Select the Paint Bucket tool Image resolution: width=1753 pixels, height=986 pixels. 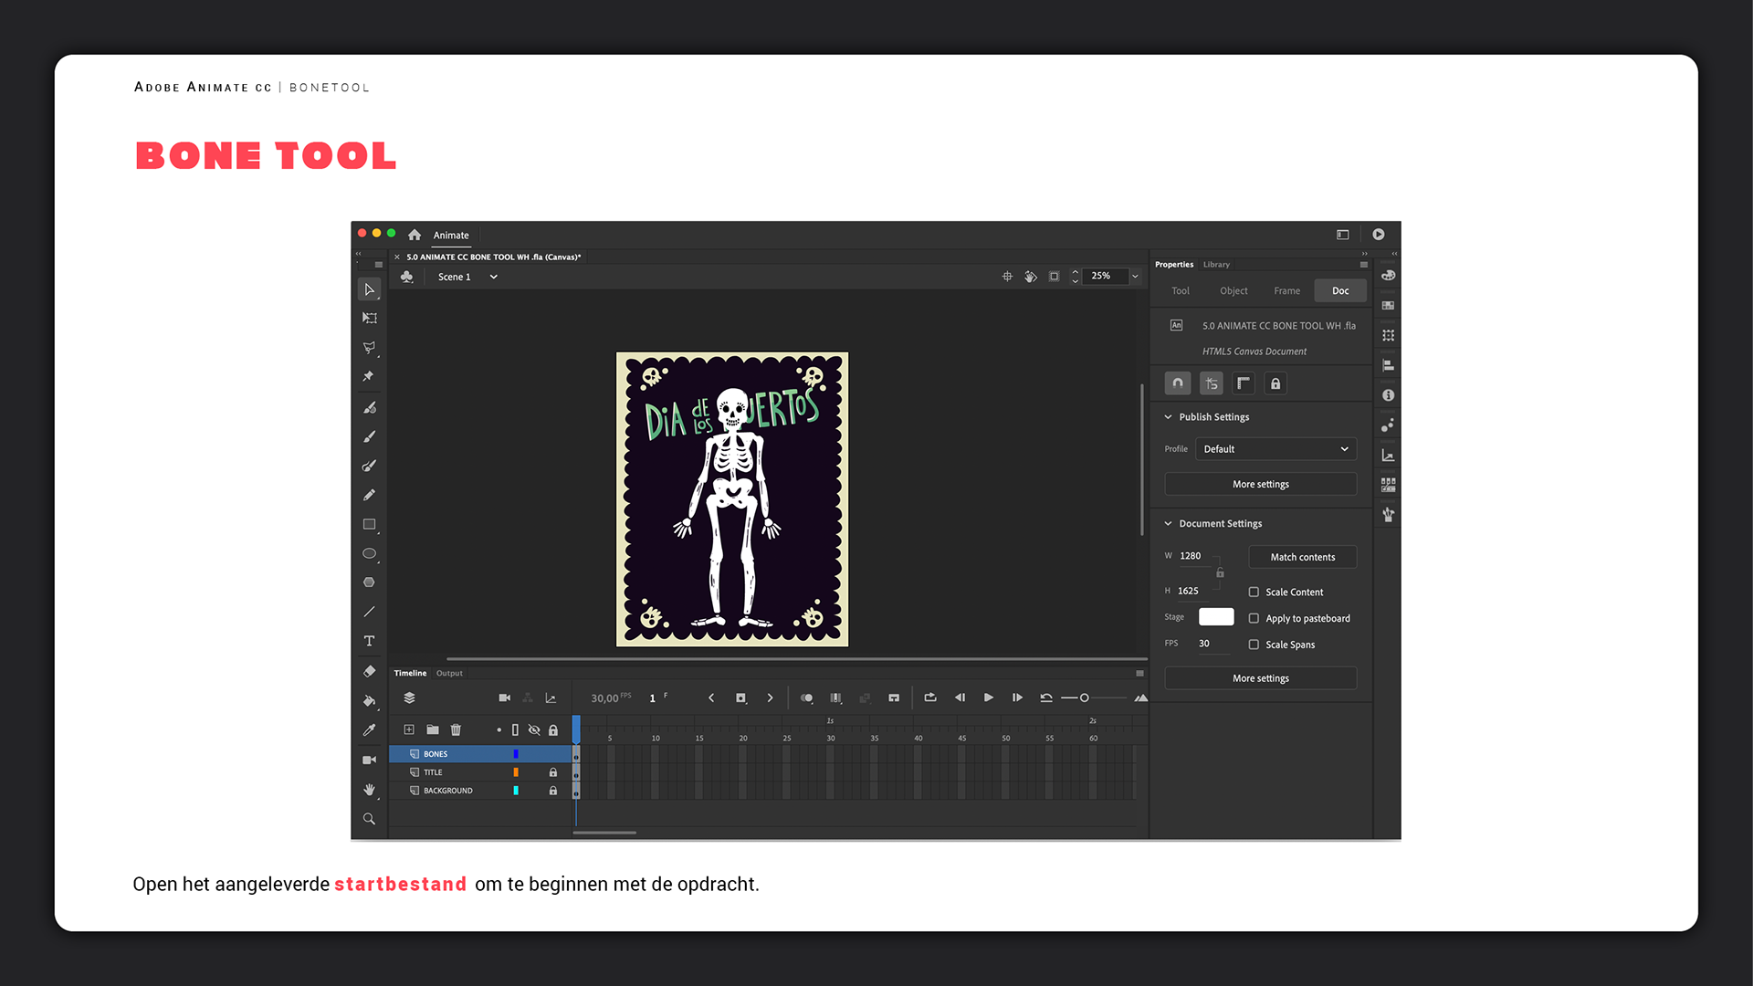click(369, 700)
